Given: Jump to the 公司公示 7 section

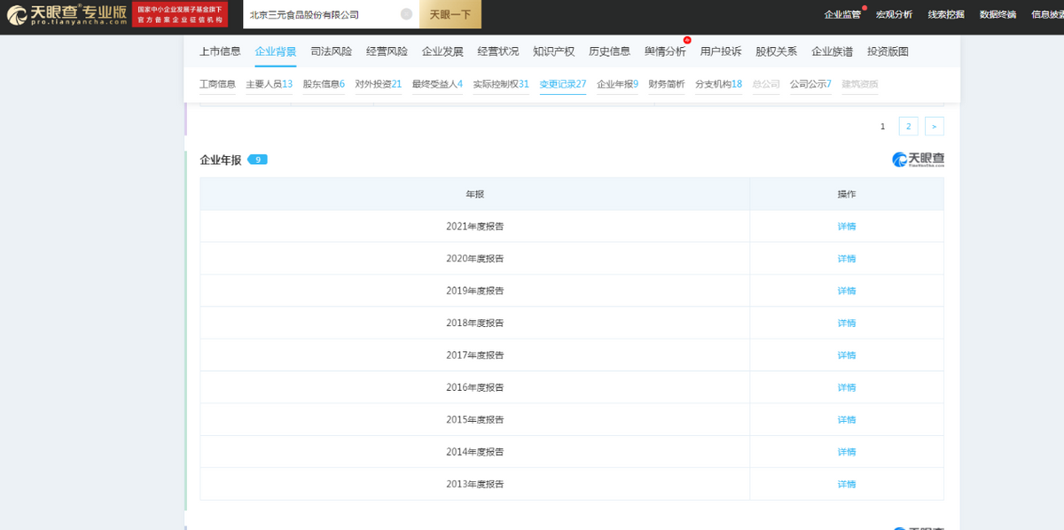Looking at the screenshot, I should tap(810, 84).
